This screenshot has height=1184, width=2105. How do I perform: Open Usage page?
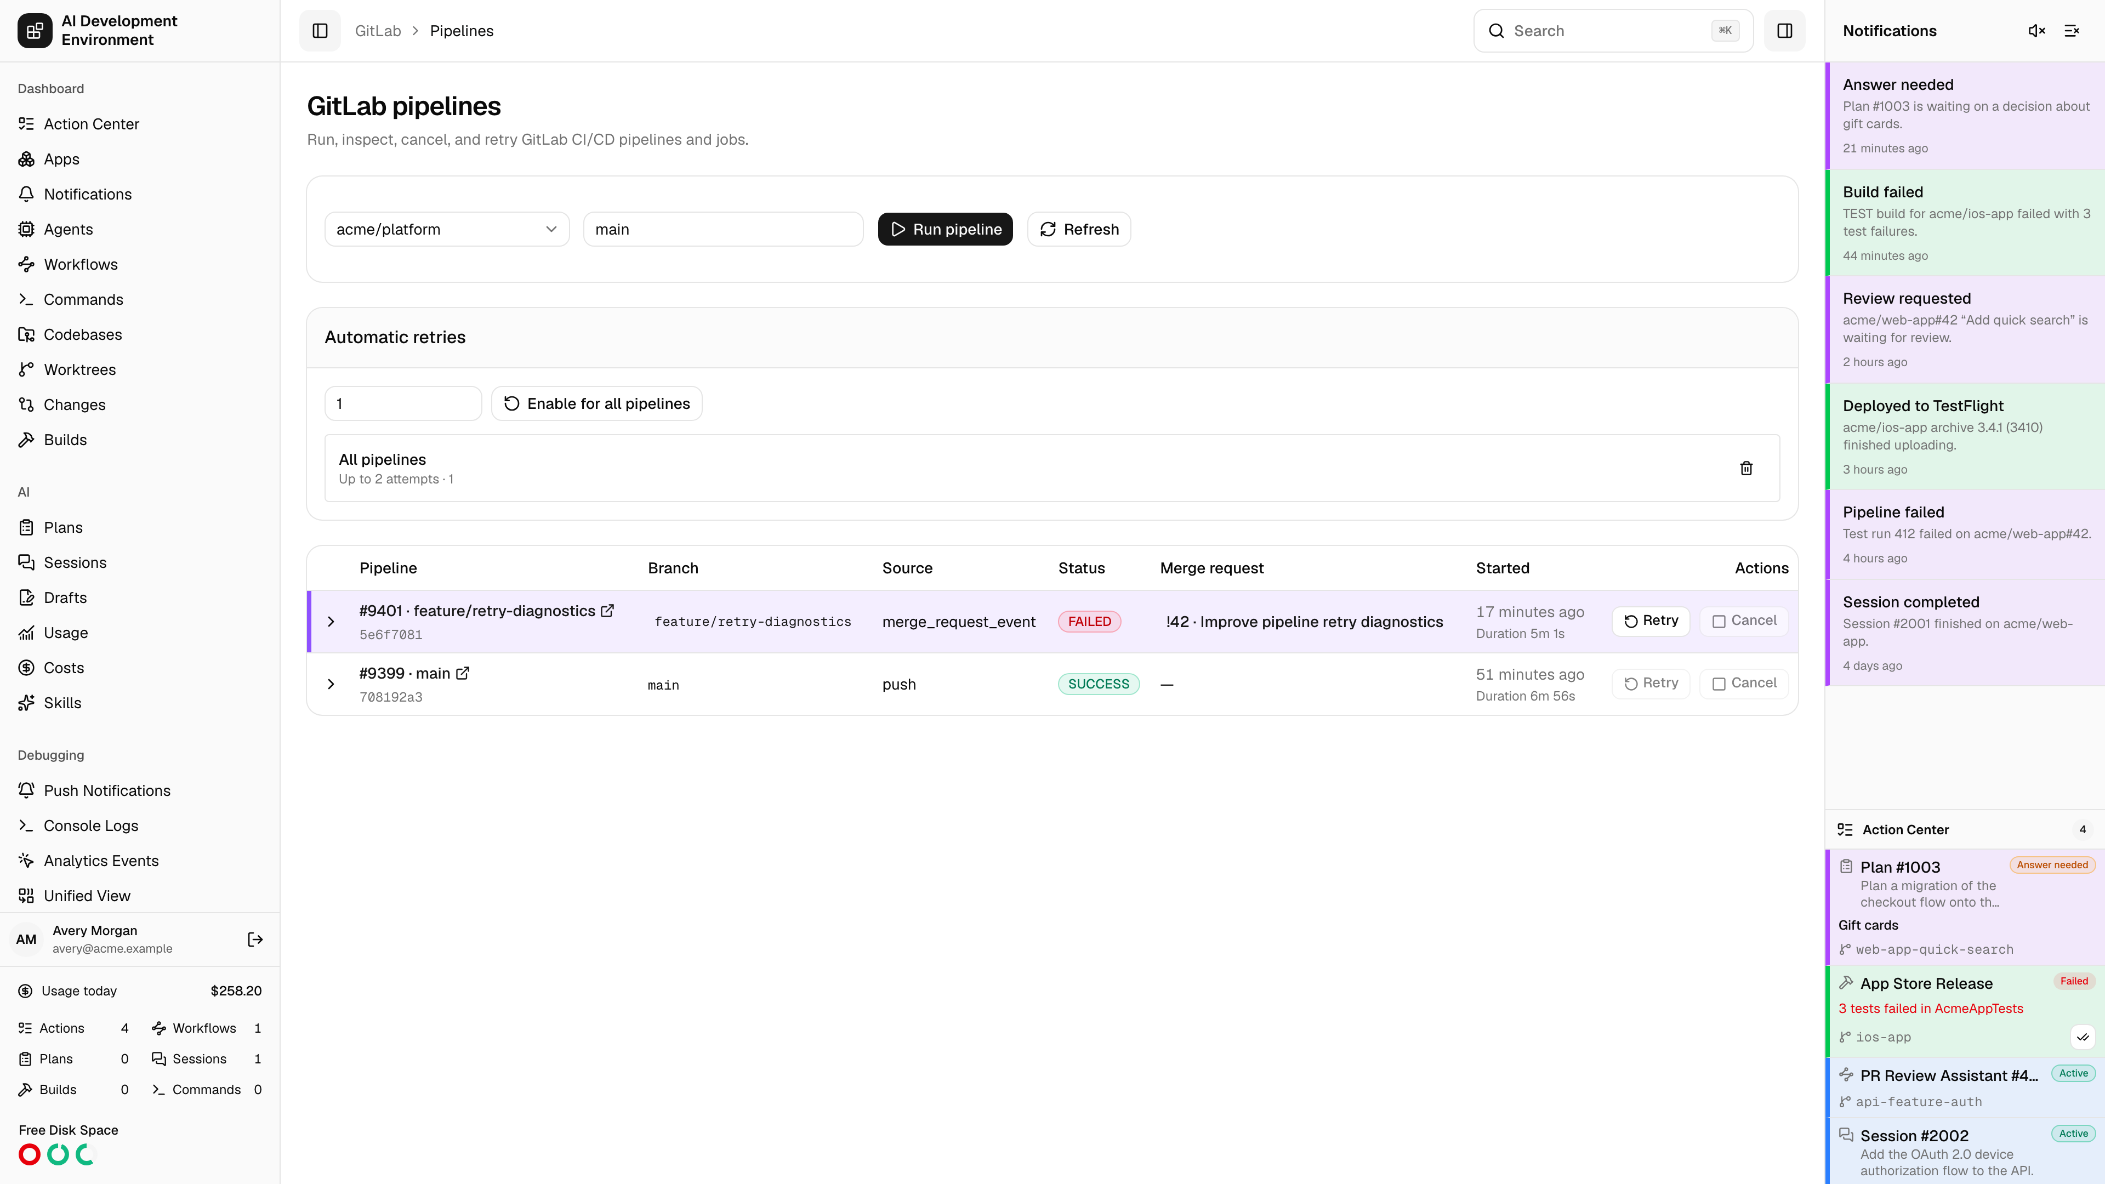(x=140, y=633)
